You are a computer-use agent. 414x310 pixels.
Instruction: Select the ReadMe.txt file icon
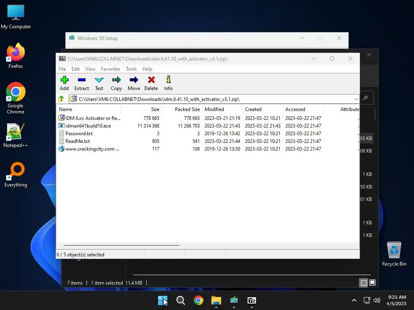[61, 141]
